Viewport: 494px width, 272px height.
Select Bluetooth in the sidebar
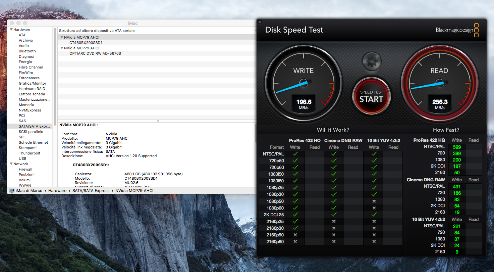pyautogui.click(x=27, y=51)
